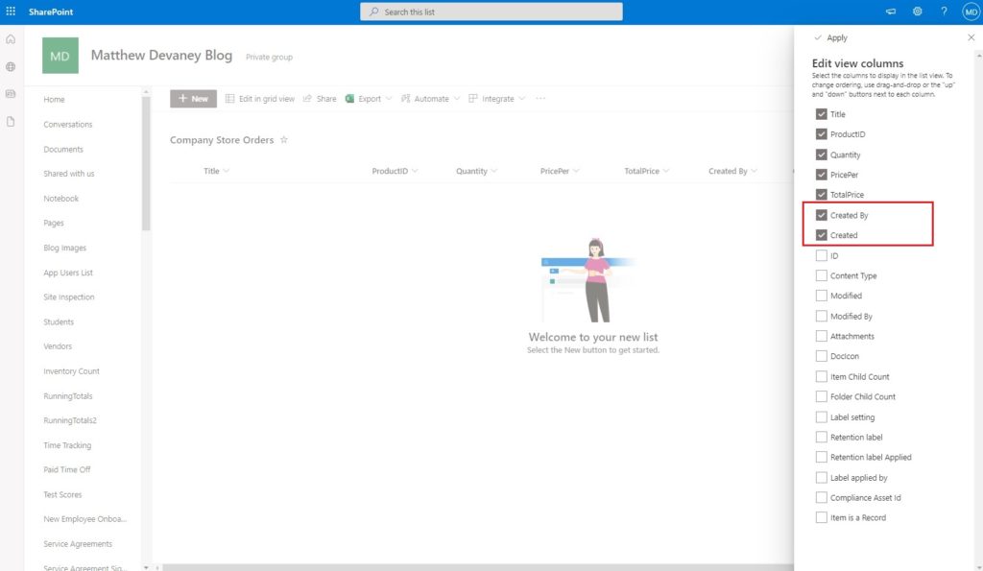Open the app launcher waffle icon
This screenshot has height=571, width=983.
point(11,11)
